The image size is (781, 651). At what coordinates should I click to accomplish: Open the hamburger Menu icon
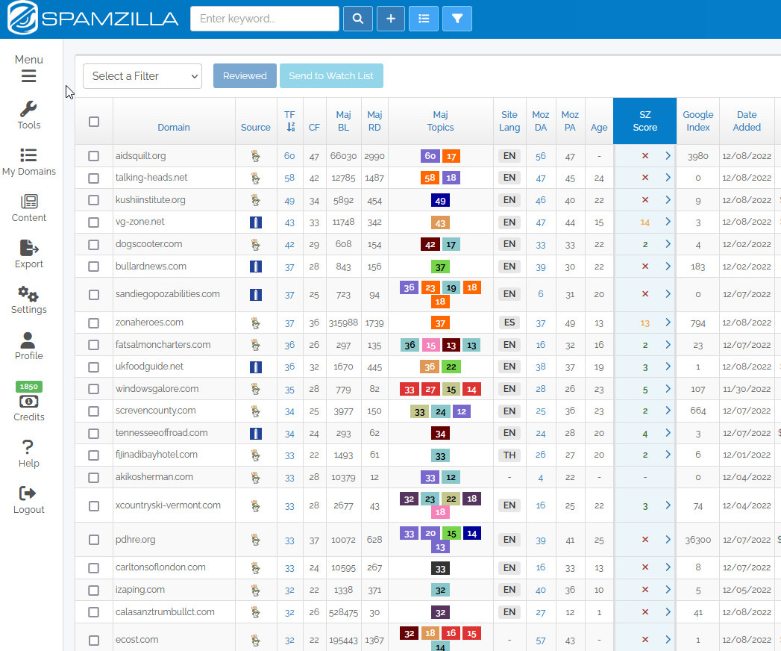click(29, 76)
